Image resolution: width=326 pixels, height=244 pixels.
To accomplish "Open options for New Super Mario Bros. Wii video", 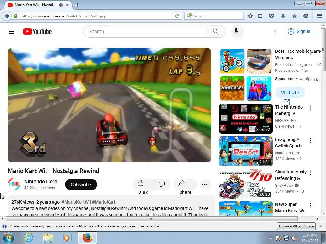I will (311, 205).
